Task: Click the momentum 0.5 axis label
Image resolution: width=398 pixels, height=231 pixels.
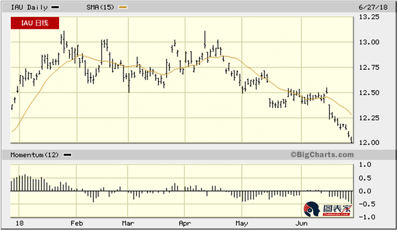Action: click(x=365, y=178)
